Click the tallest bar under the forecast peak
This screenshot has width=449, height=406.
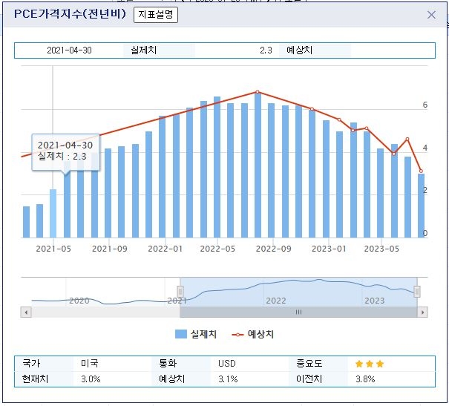pos(258,166)
